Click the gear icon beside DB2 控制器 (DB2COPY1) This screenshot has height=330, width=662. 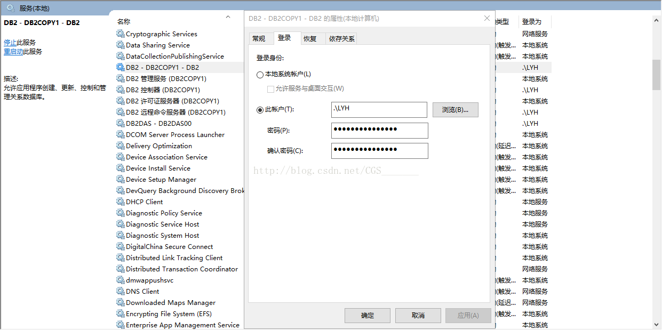click(x=121, y=90)
